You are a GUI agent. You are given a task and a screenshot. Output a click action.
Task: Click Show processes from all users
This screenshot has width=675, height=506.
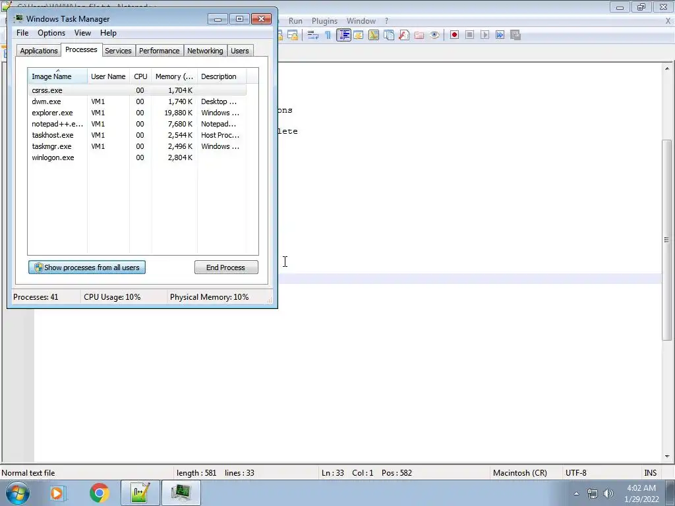[x=87, y=267]
